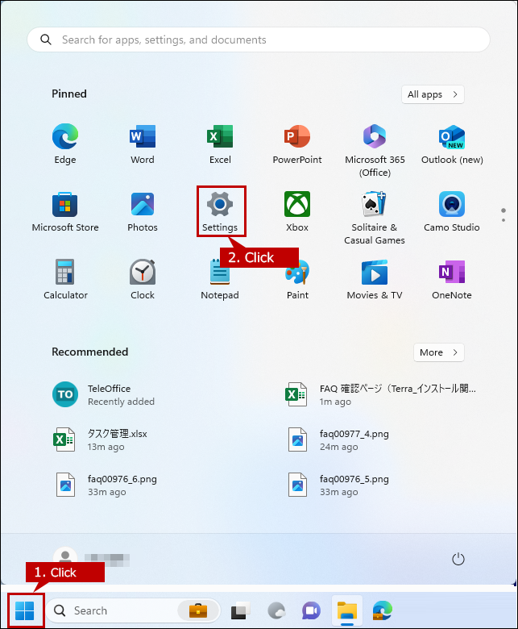Click the power button icon
The image size is (518, 629).
point(458,559)
